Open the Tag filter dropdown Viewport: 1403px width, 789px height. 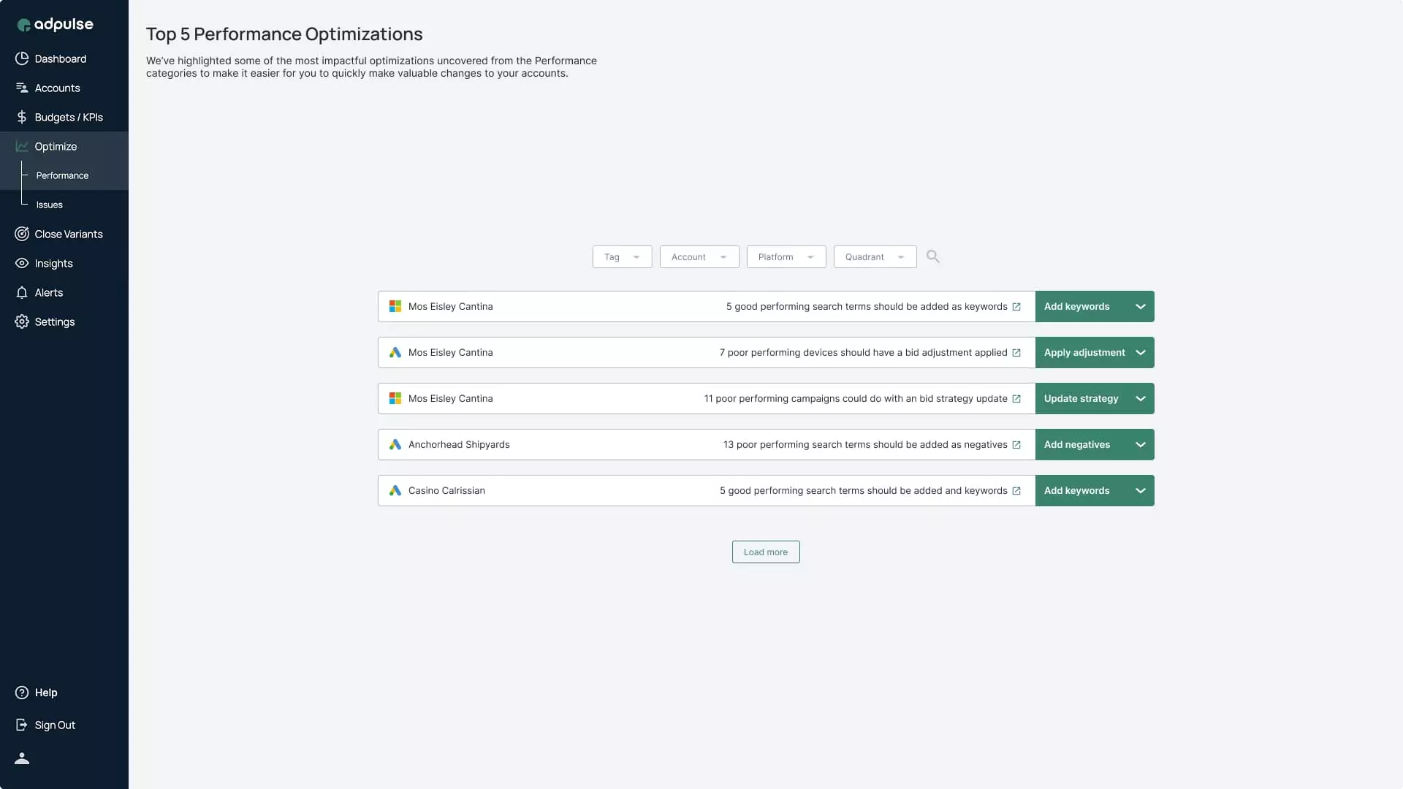(x=621, y=256)
